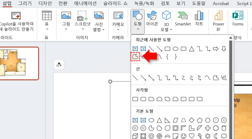Viewport: 252px width, 139px height.
Task: Open the Photo Album (사진 앨범) menu
Action: 99,22
